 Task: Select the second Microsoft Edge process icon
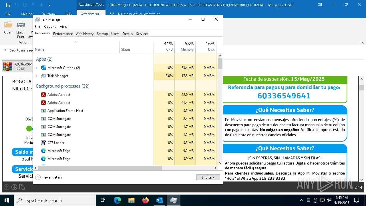point(43,159)
